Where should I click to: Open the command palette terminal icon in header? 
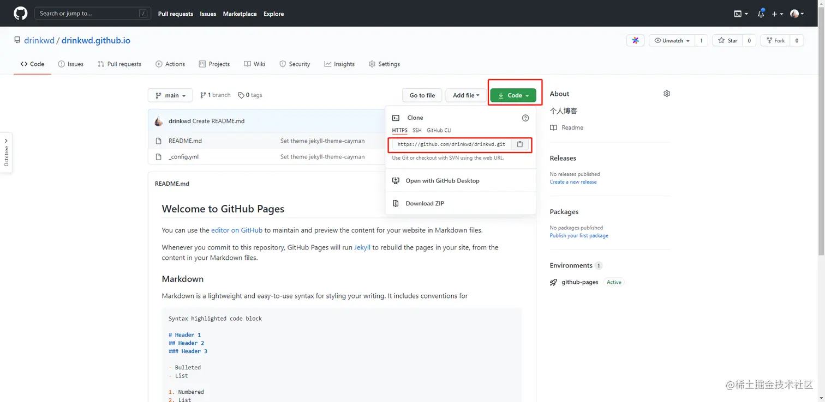(740, 14)
